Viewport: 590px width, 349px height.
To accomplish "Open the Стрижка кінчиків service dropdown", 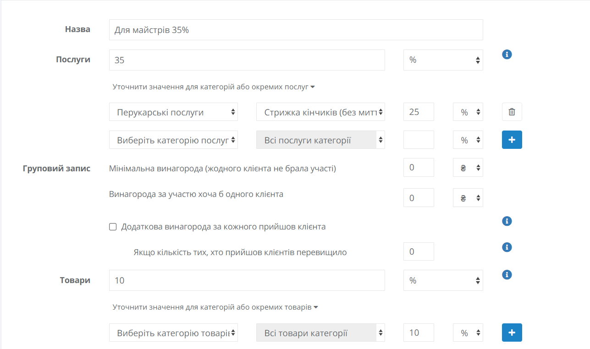I will click(320, 112).
